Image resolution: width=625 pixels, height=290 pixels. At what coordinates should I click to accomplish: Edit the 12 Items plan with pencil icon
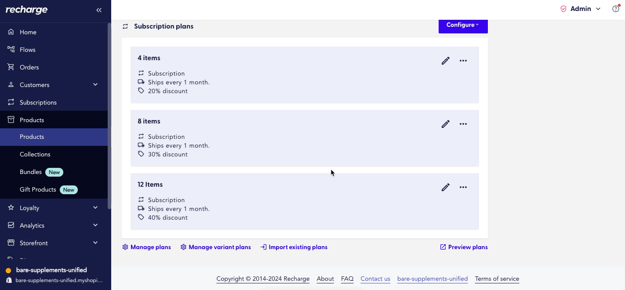tap(446, 187)
